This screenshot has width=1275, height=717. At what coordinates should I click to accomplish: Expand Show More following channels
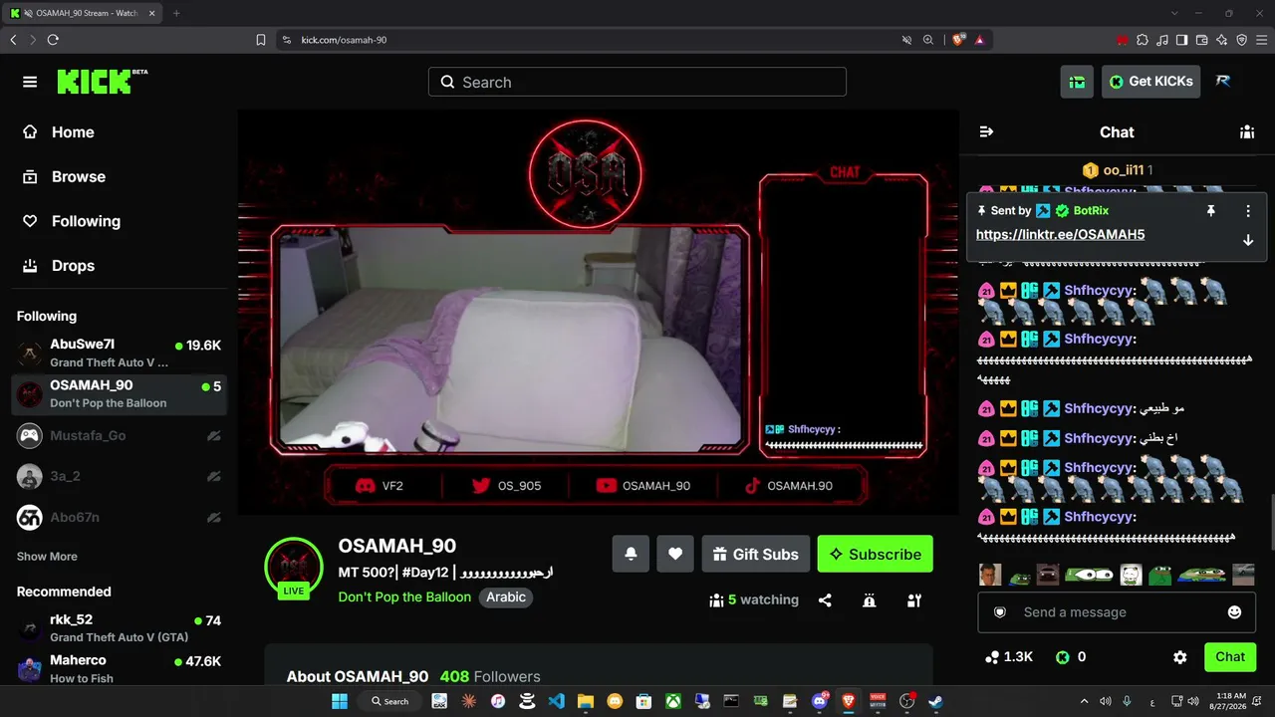coord(47,557)
